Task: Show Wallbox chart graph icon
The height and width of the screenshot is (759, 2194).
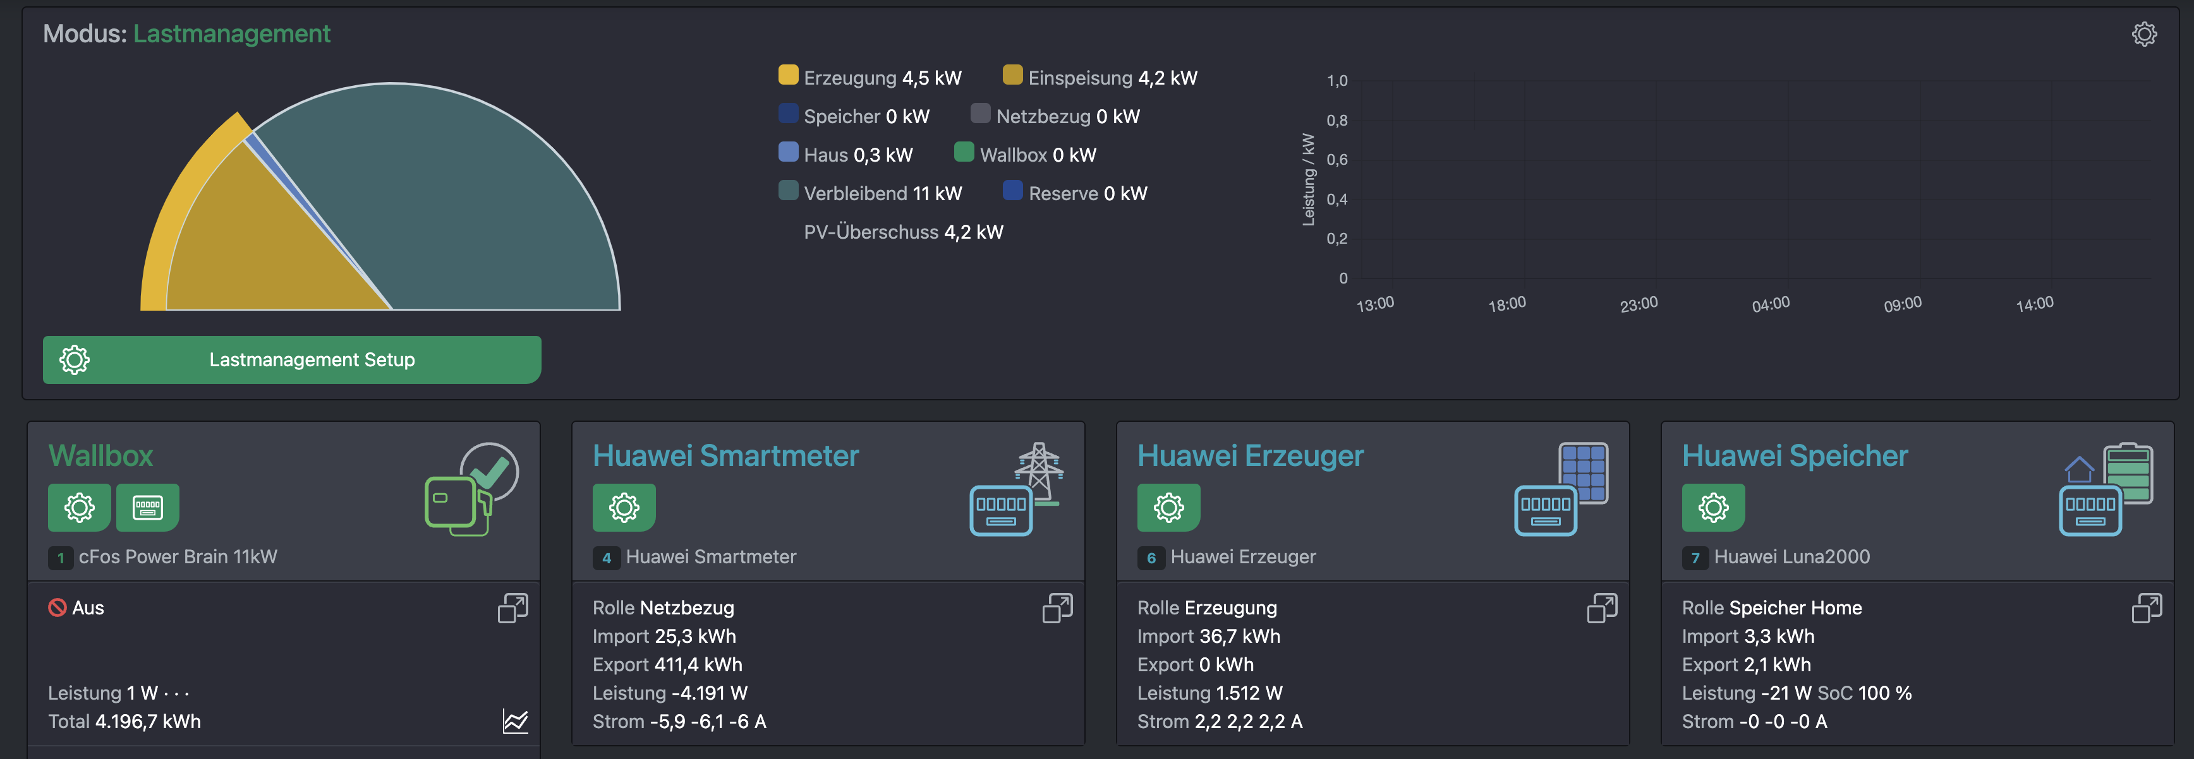Action: (515, 722)
